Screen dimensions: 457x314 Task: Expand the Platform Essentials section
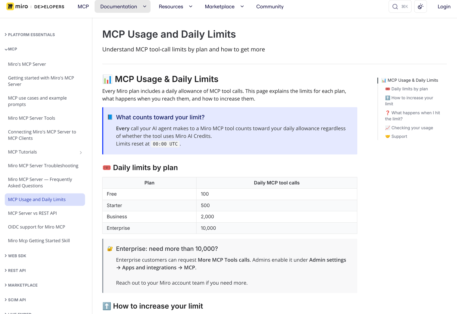(30, 35)
